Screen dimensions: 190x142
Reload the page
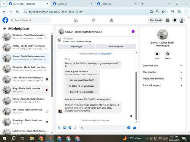17,12
